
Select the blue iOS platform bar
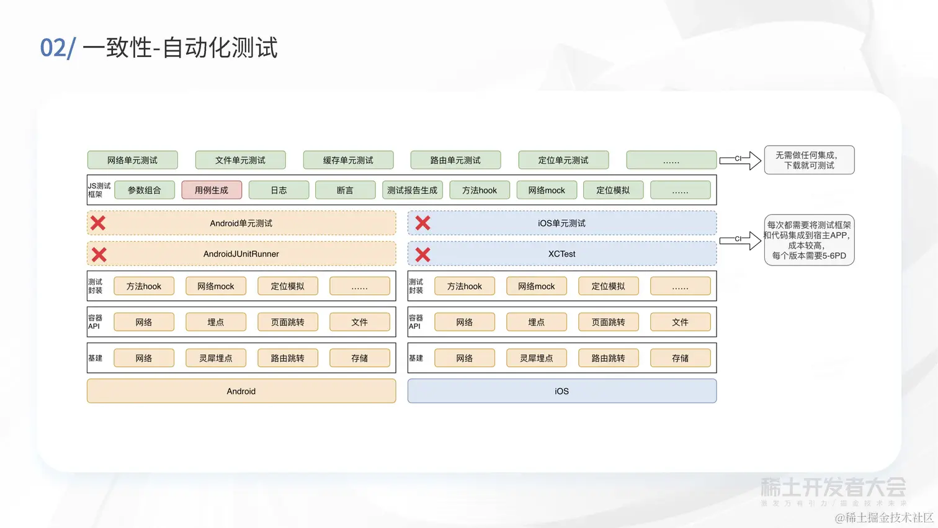tap(562, 391)
